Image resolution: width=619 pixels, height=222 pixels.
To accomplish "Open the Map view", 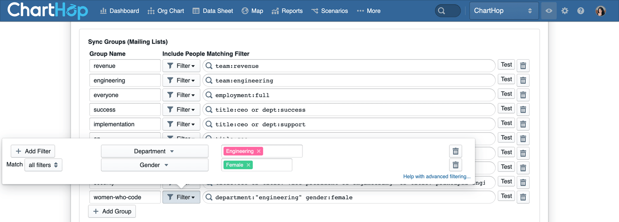I will click(x=252, y=11).
